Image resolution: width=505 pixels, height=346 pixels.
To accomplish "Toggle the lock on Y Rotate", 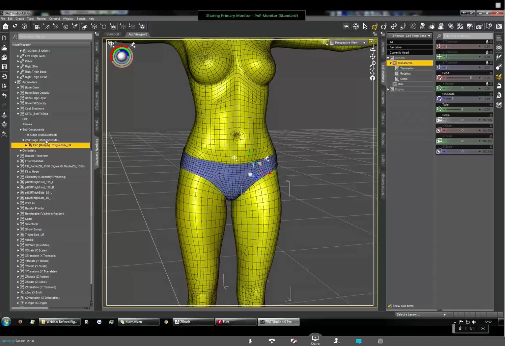I will 487,84.
